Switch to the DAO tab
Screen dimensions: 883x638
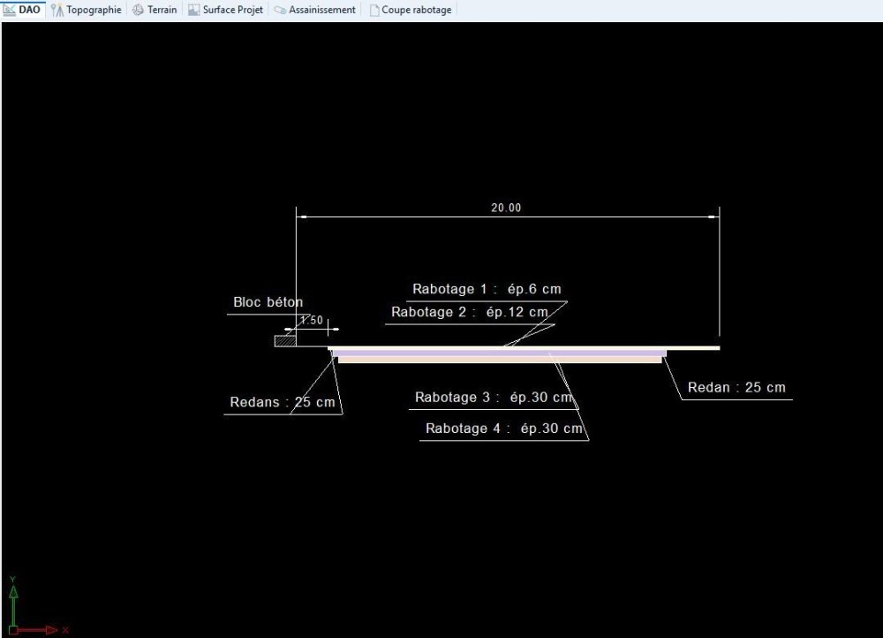pos(23,10)
